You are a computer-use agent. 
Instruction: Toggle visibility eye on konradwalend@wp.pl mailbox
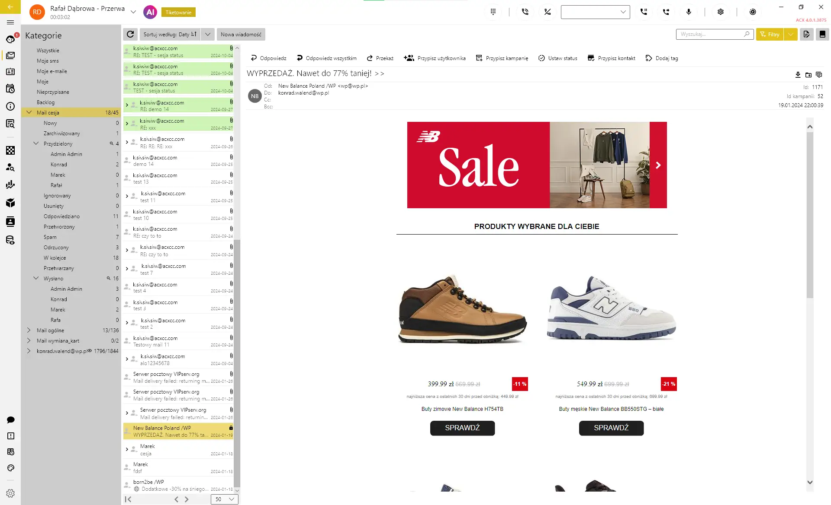pos(90,351)
